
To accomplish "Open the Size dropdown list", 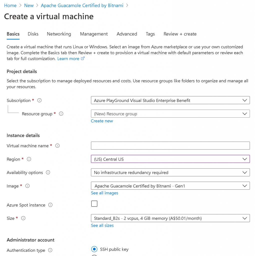I will click(170, 218).
